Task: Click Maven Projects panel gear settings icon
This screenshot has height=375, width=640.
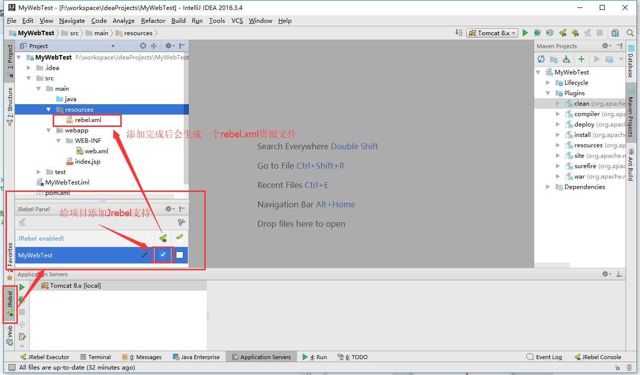Action: click(607, 46)
